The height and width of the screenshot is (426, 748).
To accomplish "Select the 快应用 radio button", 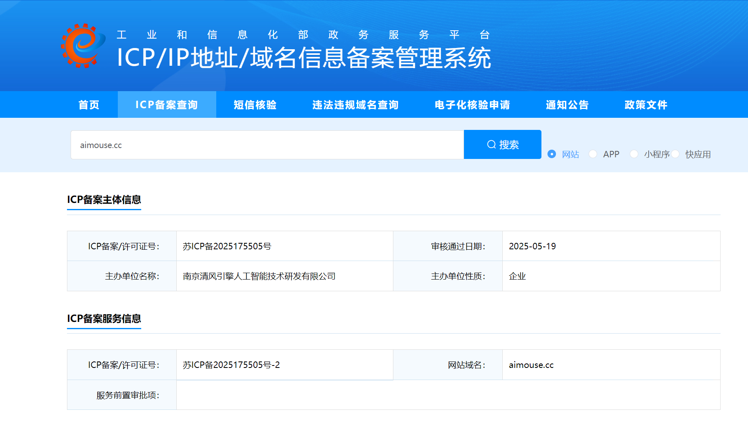I will tap(675, 154).
